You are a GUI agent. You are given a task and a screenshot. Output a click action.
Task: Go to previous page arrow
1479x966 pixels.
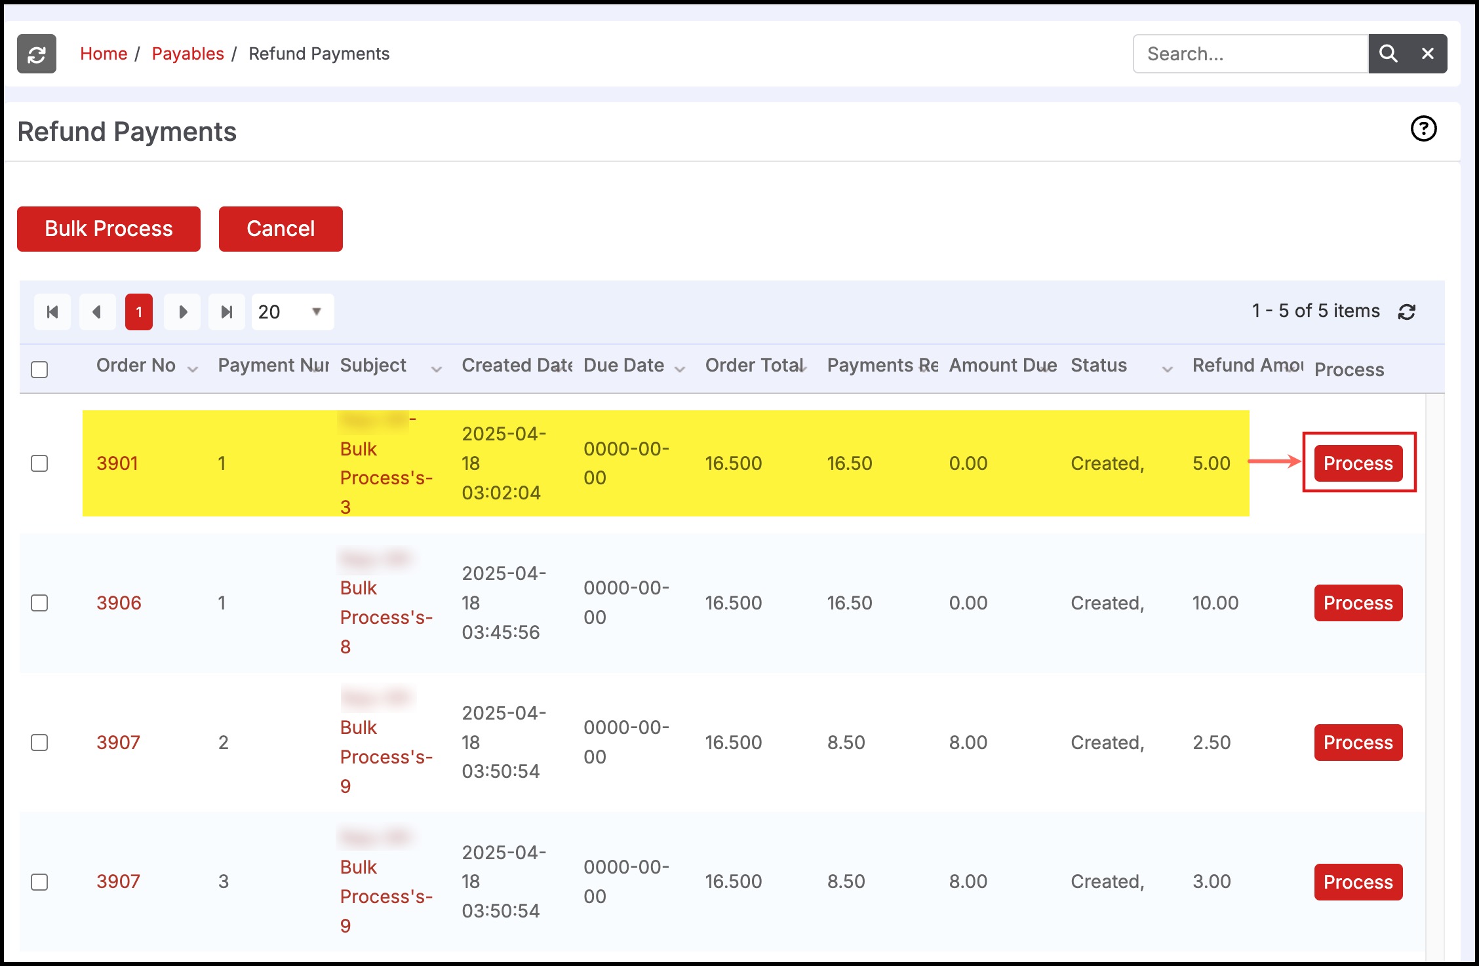click(97, 312)
